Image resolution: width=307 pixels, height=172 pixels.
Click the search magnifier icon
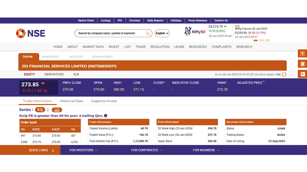point(148,33)
